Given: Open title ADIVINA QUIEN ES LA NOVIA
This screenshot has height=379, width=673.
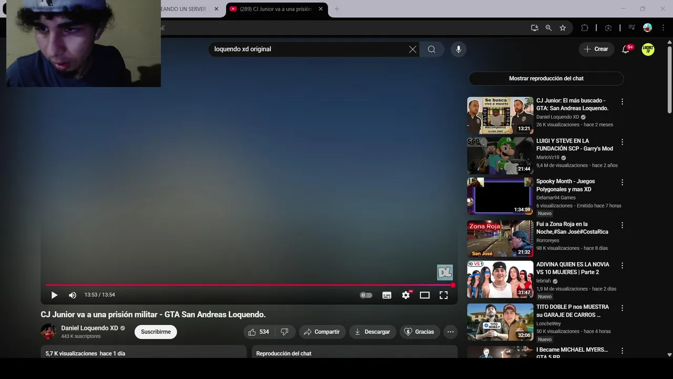Looking at the screenshot, I should (573, 268).
